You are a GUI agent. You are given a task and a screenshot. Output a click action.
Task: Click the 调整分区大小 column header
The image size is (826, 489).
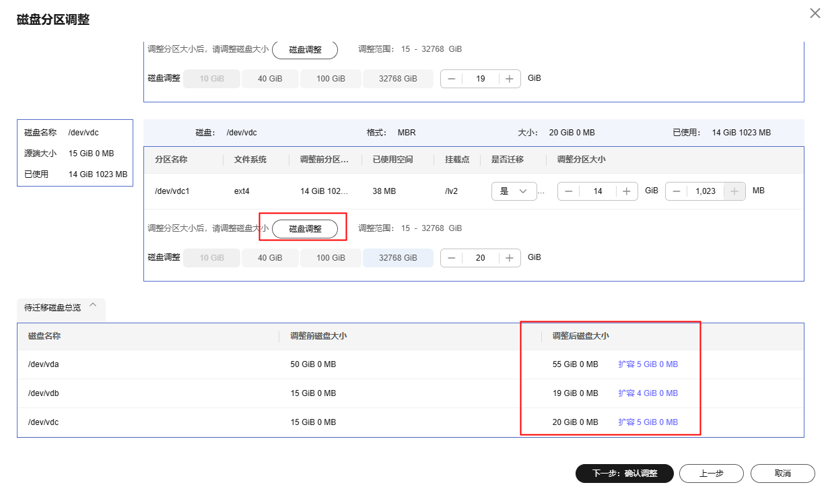[x=581, y=160]
